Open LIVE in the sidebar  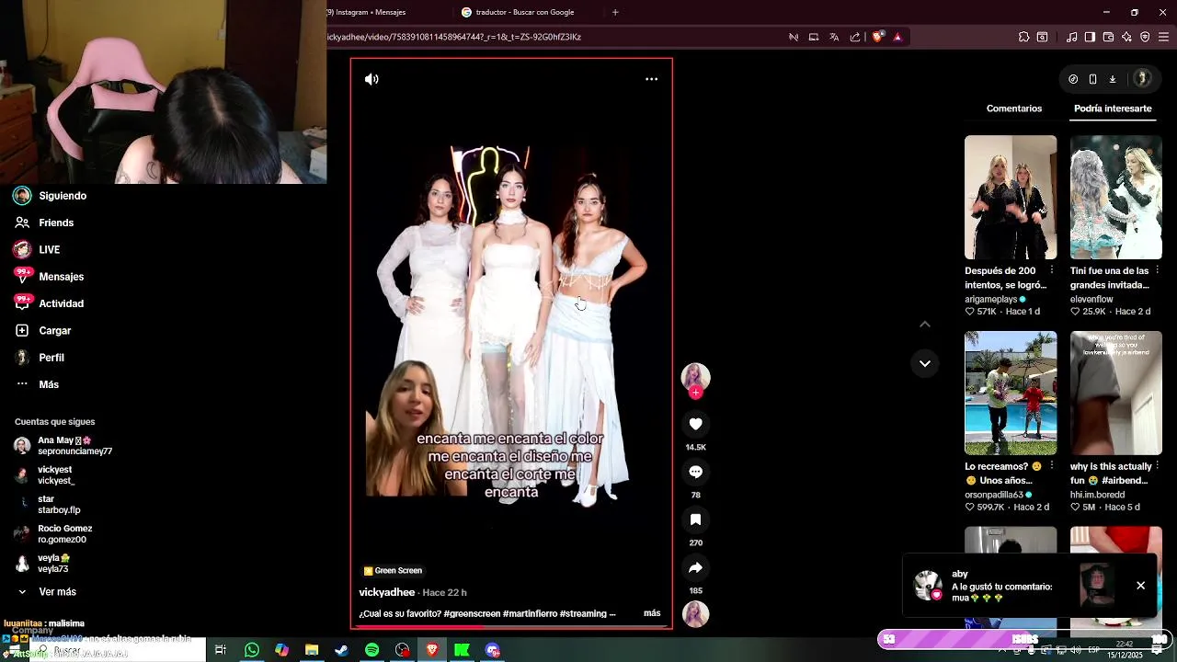[38, 249]
